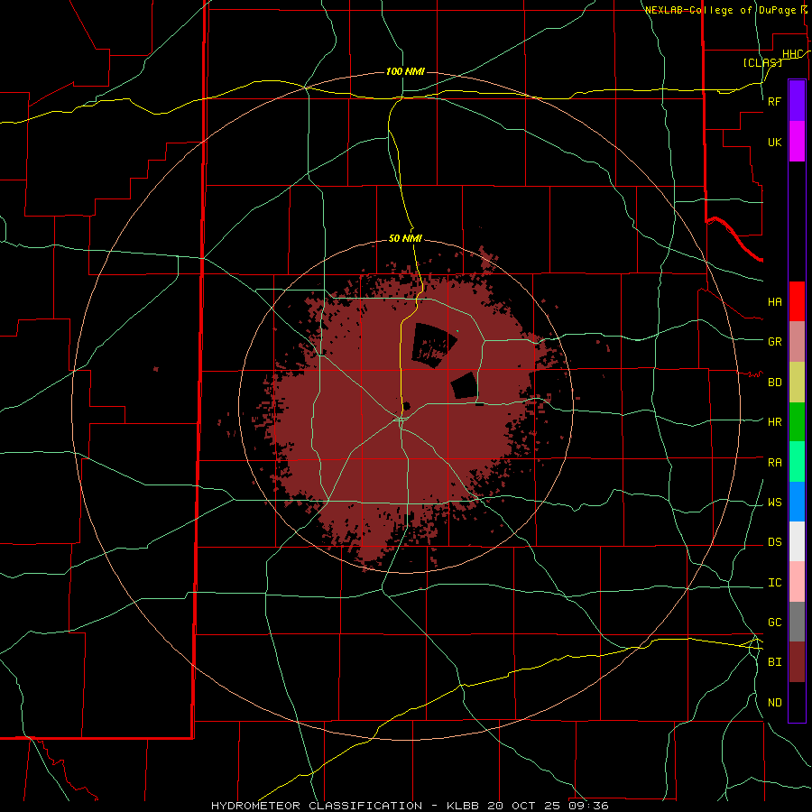The image size is (812, 812).
Task: Click the HHC product code text
Action: (792, 54)
